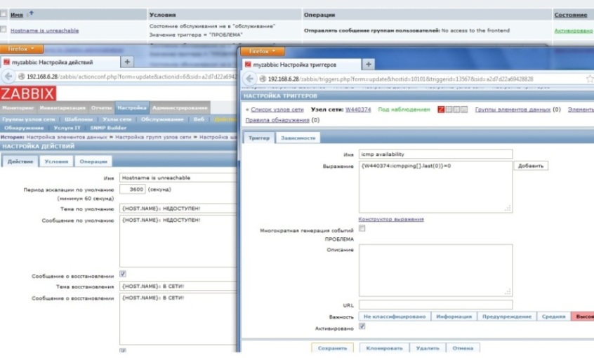Open the Firefox menu in the triggers window
Screen dimensions: 594x358
pos(262,51)
